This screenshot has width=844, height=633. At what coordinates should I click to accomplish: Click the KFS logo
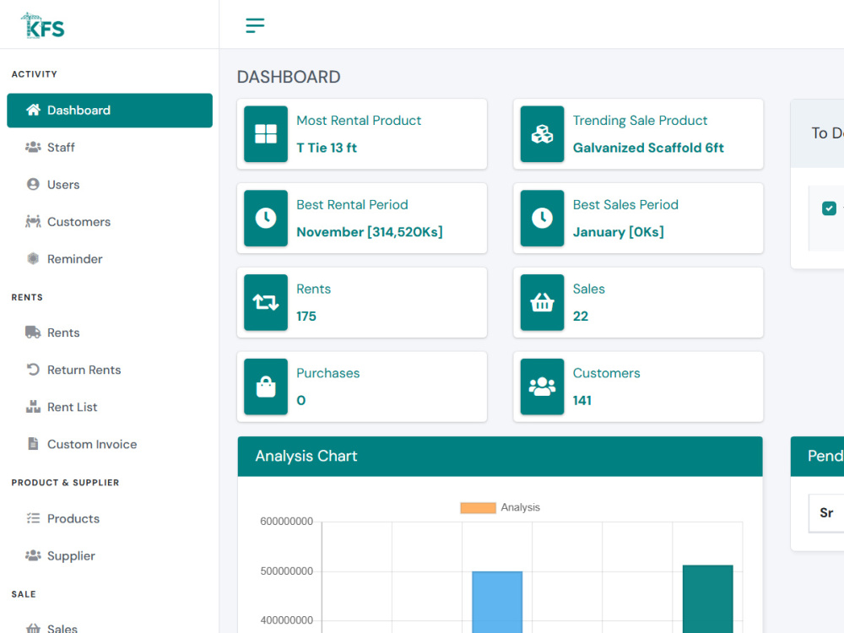[42, 26]
